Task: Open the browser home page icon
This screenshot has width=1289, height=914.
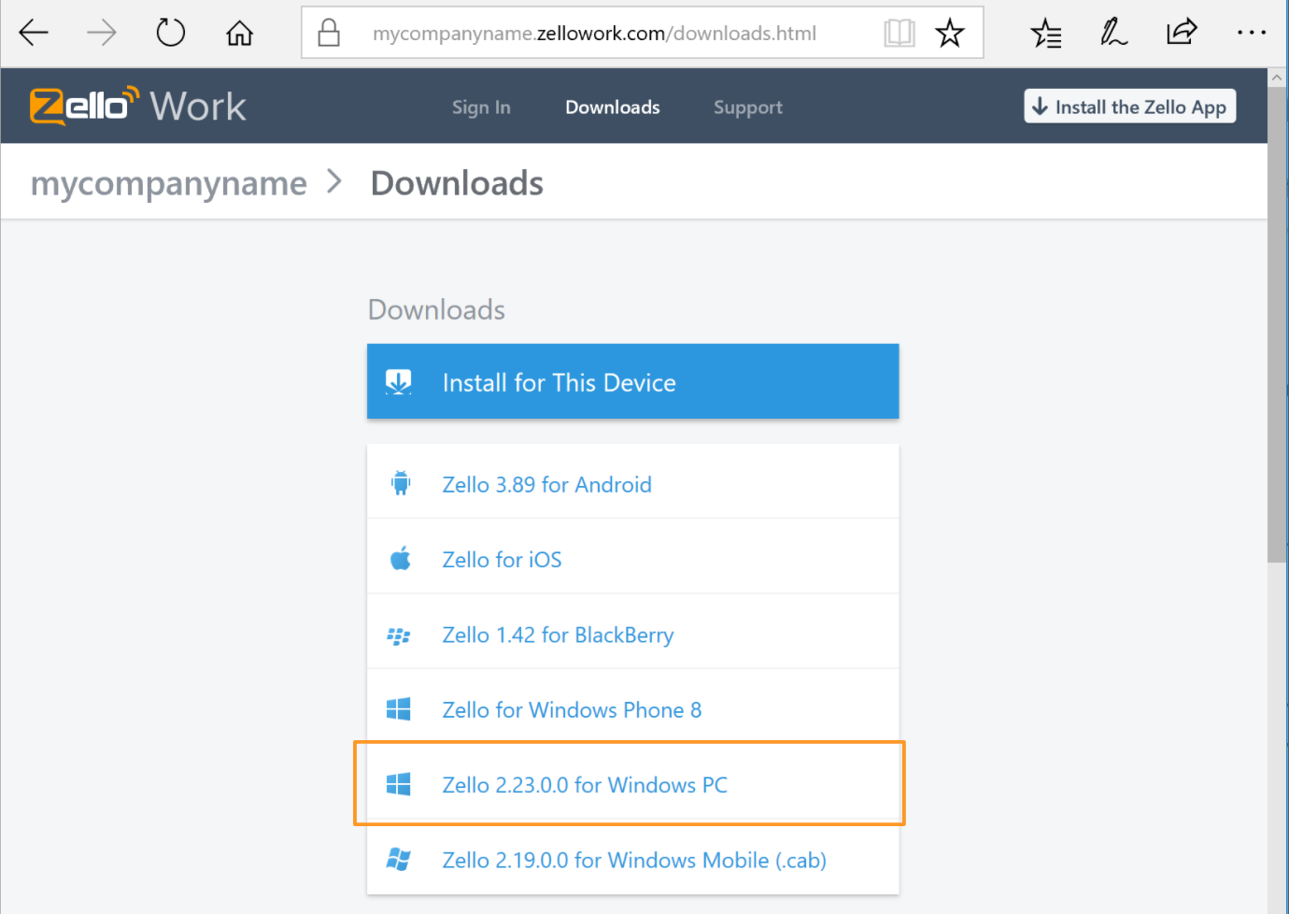Action: click(x=240, y=33)
